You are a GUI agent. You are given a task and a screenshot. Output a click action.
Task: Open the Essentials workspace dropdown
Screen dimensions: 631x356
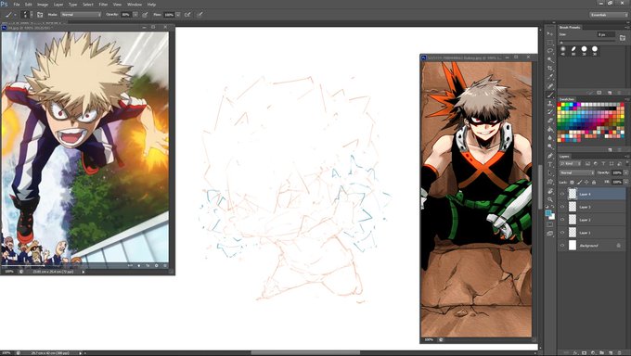609,15
